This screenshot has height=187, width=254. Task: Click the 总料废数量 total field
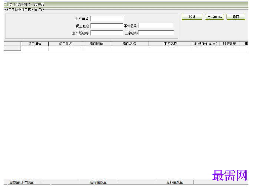221,182
